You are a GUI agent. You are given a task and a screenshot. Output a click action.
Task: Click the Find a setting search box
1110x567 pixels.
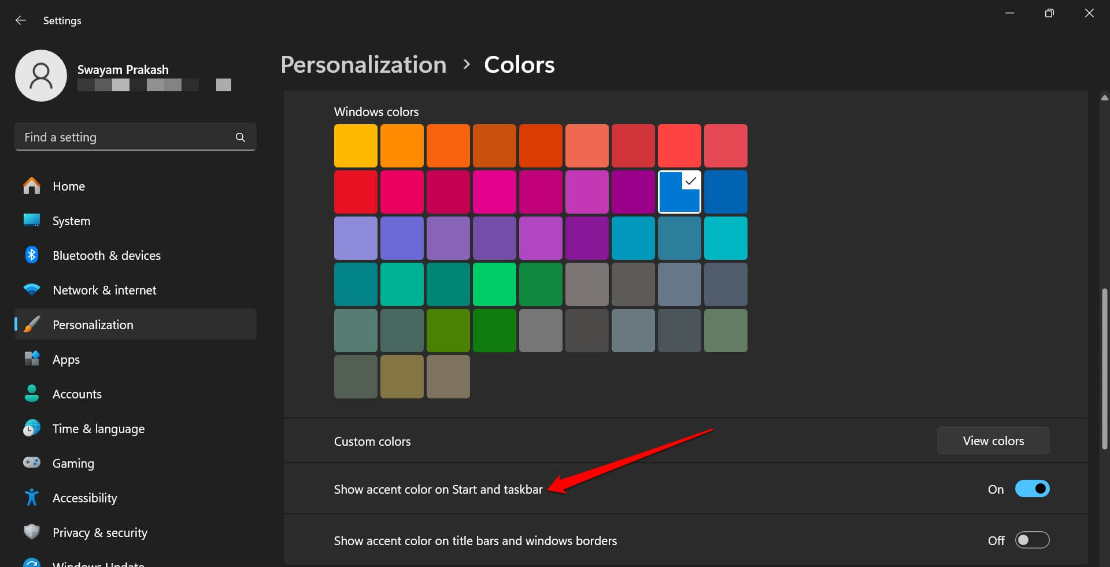[135, 137]
